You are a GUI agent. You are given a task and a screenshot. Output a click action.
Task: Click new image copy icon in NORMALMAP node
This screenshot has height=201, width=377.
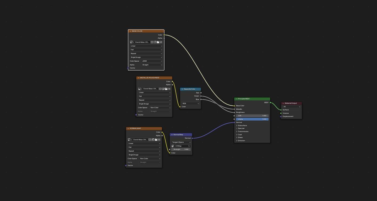153,140
